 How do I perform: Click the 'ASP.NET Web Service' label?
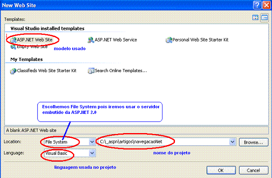coord(116,40)
